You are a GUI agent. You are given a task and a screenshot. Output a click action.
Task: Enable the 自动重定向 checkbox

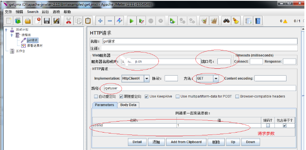[96, 96]
